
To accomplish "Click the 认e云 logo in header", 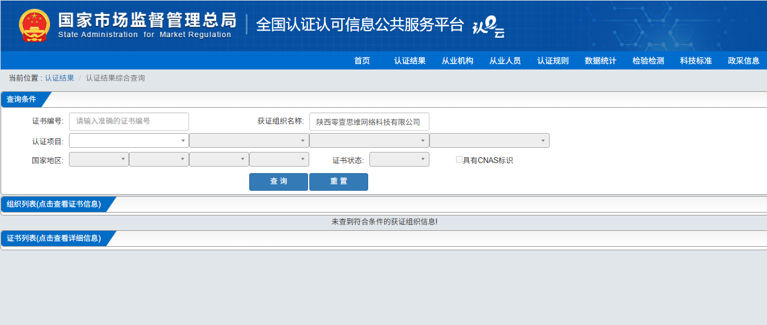I will point(488,26).
